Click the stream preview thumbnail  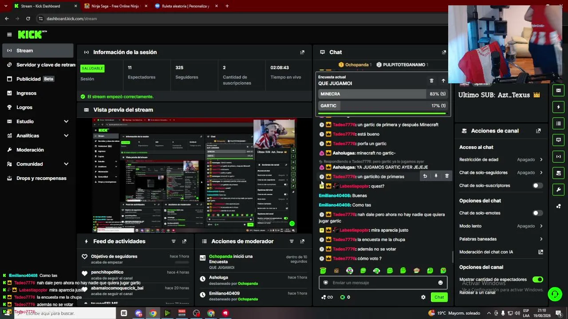194,175
